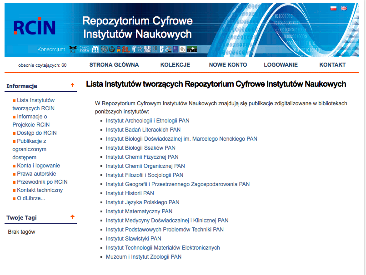This screenshot has height=275, width=366.
Task: Open Instytut Archeologii i Etnologii PAN
Action: pos(147,121)
